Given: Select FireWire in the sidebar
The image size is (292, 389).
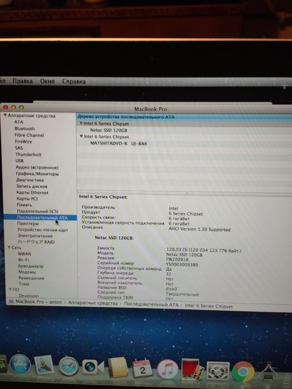Looking at the screenshot, I should [23, 141].
